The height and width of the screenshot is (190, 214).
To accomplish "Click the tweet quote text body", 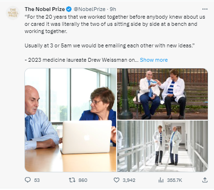I will pos(115,38).
